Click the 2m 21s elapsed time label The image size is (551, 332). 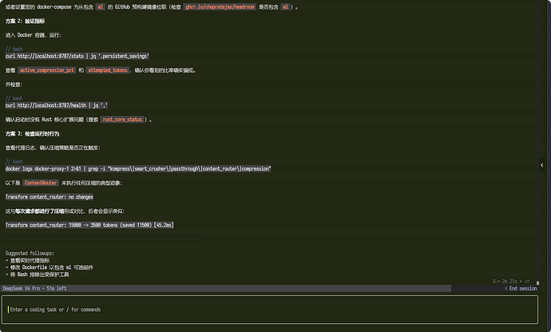click(x=509, y=282)
